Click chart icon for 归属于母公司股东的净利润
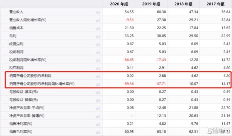 coord(98,76)
